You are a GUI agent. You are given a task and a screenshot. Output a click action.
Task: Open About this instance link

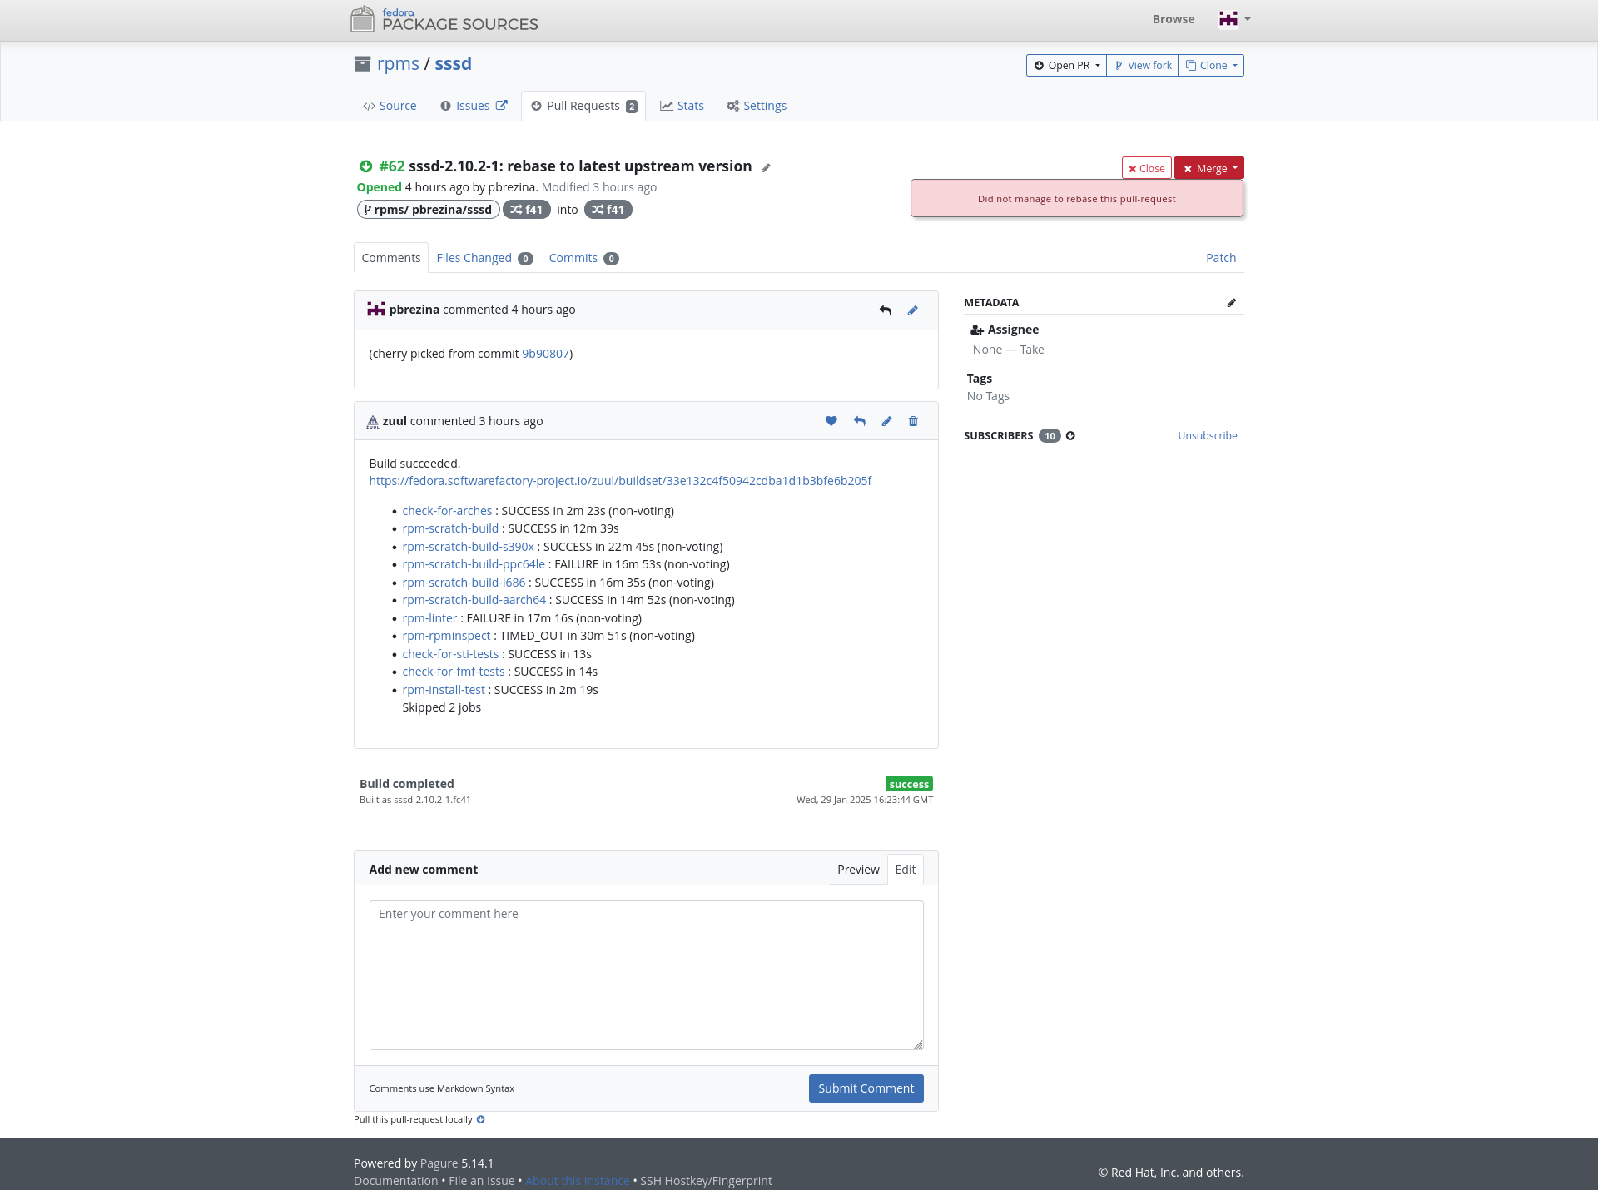(x=577, y=1181)
